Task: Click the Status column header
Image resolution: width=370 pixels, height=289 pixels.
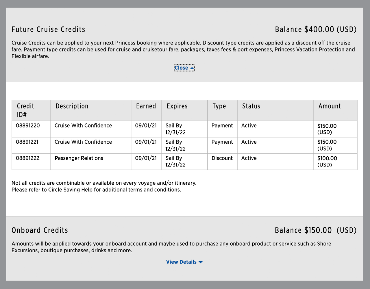Action: click(251, 106)
